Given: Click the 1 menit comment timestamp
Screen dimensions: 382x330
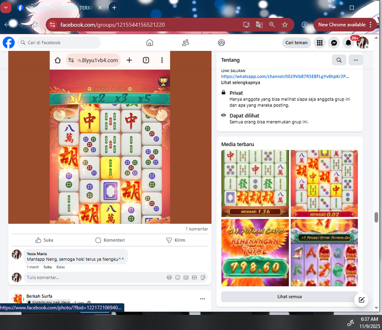Looking at the screenshot, I should [x=33, y=267].
